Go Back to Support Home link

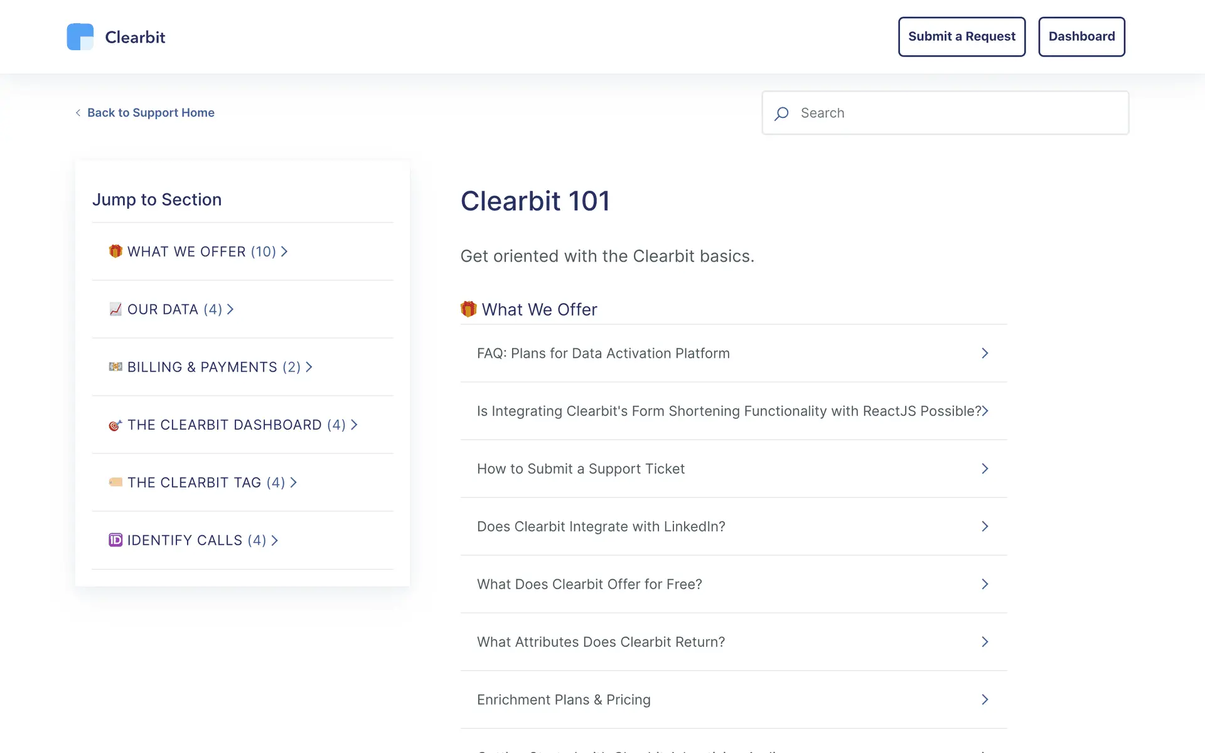pyautogui.click(x=151, y=113)
